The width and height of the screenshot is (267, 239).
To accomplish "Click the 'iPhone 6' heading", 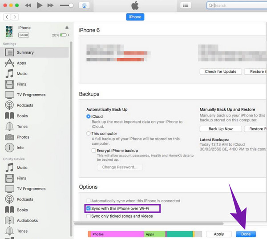I will [x=89, y=30].
